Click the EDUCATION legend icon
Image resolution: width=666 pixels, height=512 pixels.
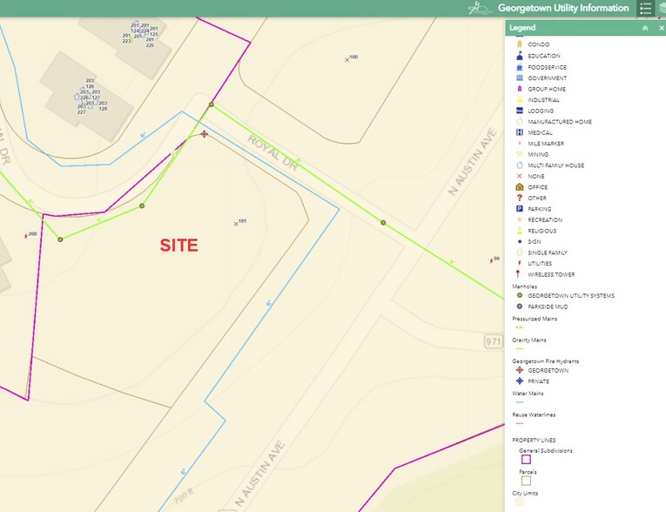[x=519, y=56]
